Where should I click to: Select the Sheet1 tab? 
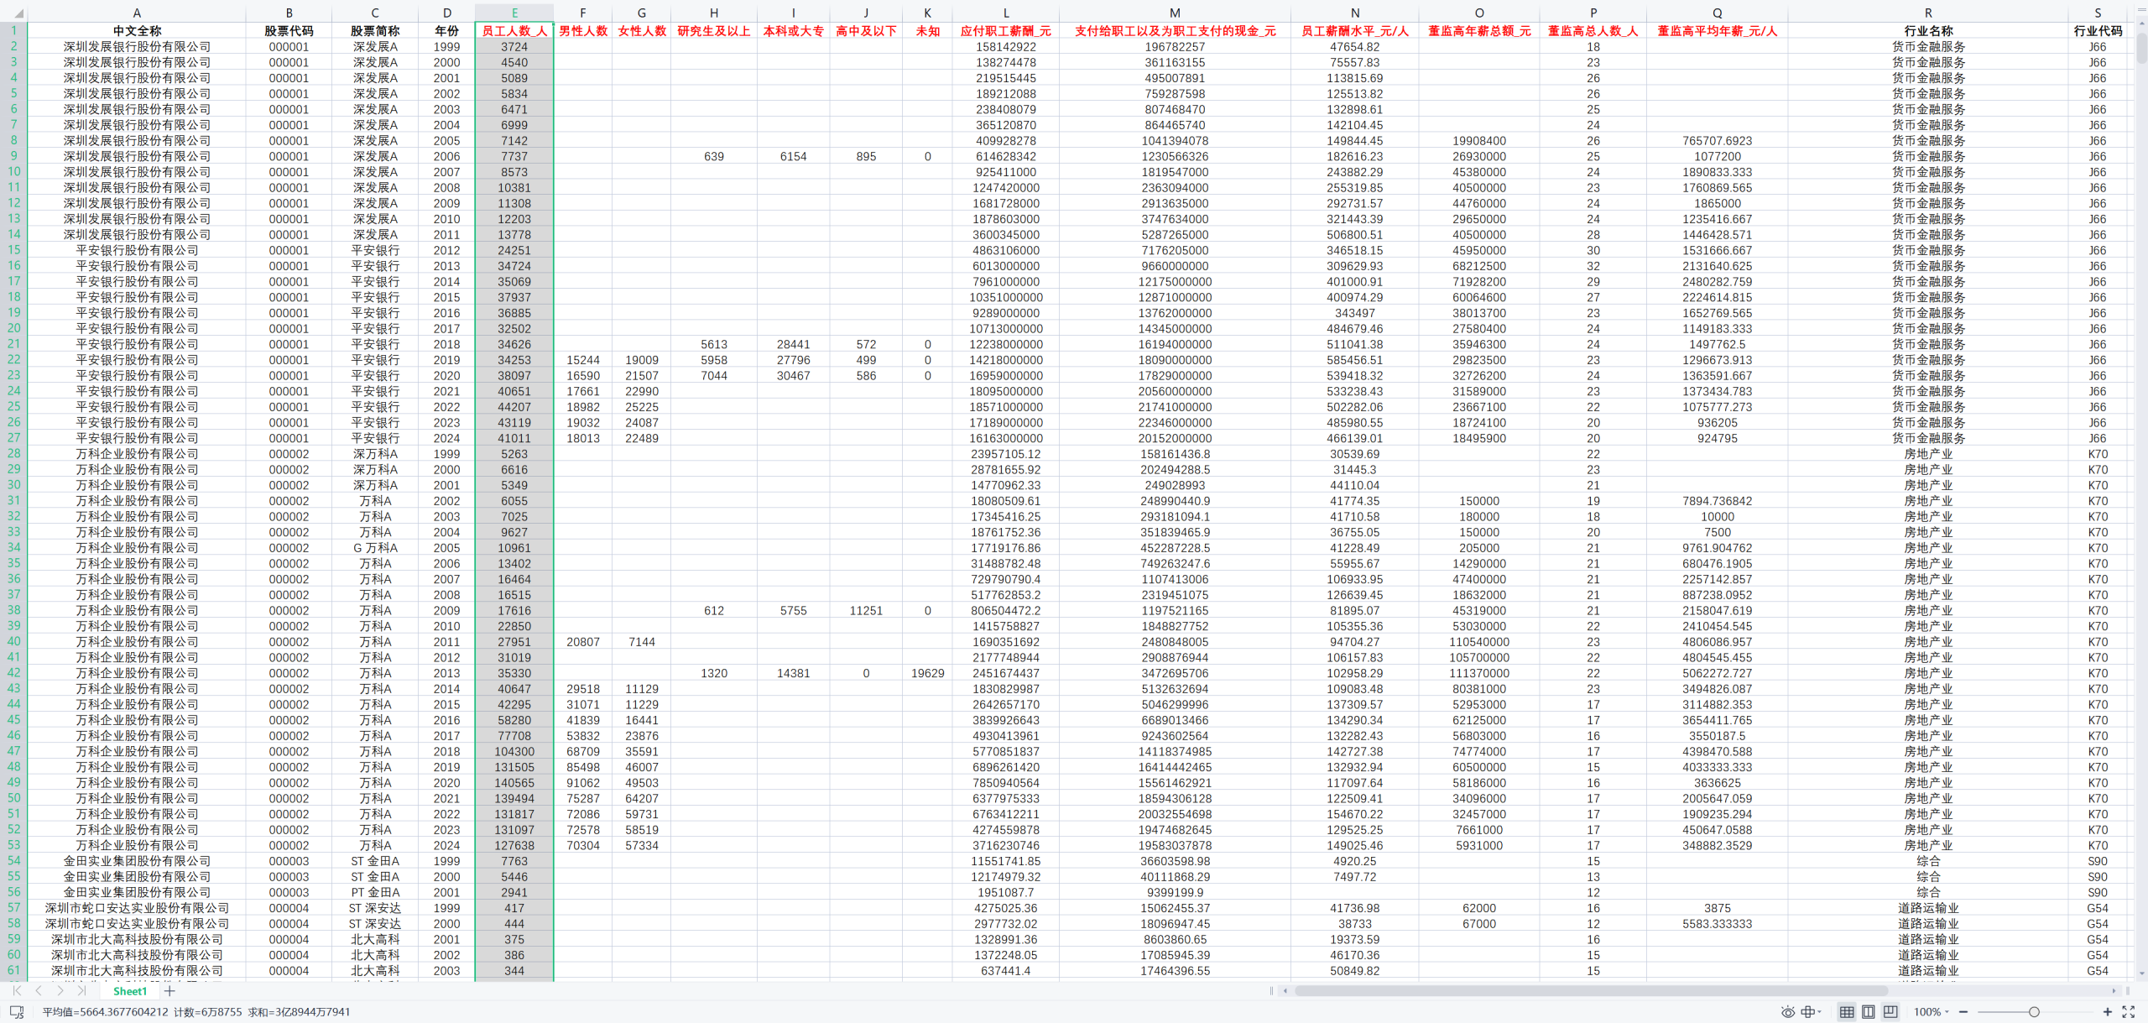[129, 991]
